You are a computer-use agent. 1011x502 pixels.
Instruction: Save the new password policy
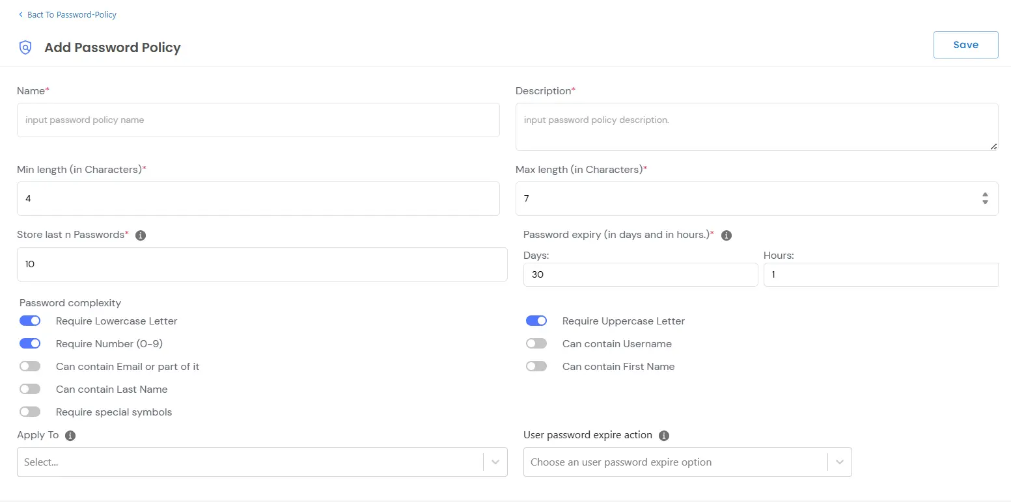click(965, 44)
